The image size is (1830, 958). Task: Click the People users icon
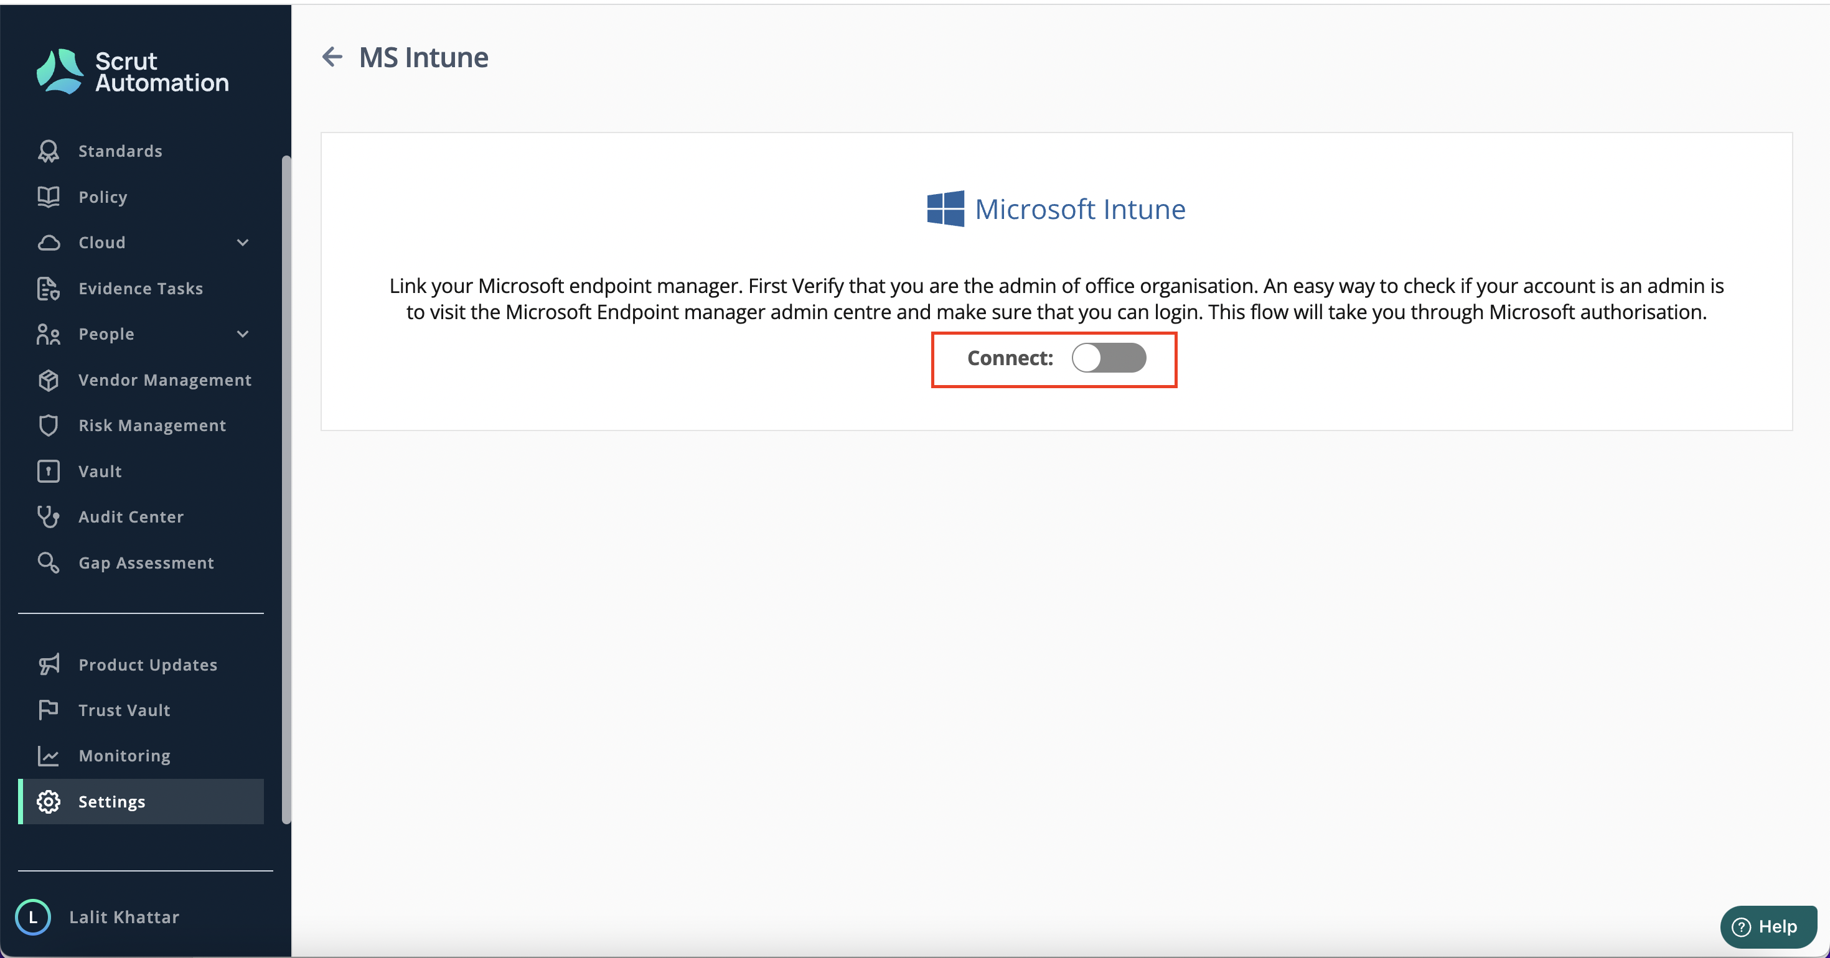(49, 334)
